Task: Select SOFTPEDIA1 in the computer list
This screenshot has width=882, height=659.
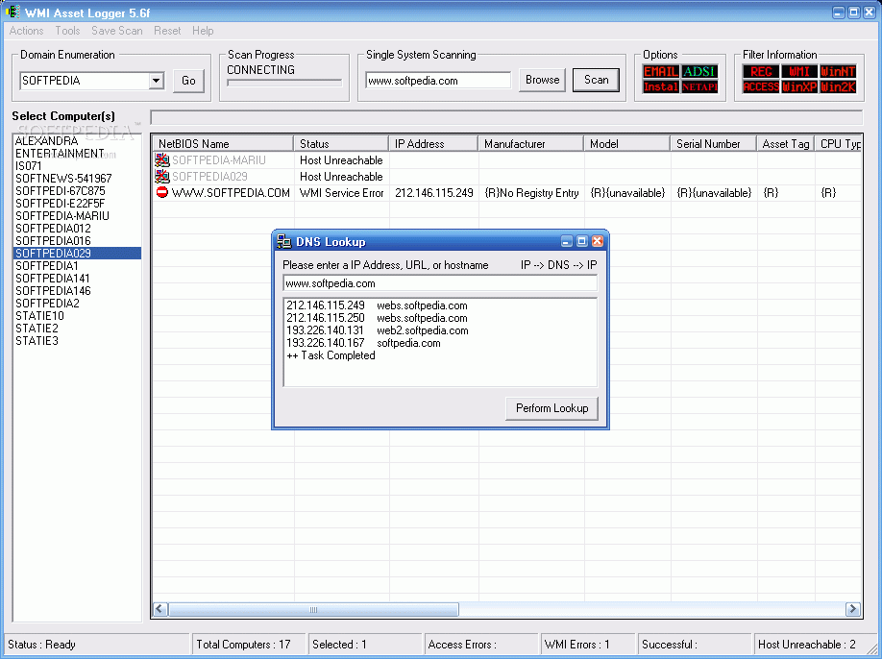Action: pyautogui.click(x=77, y=266)
